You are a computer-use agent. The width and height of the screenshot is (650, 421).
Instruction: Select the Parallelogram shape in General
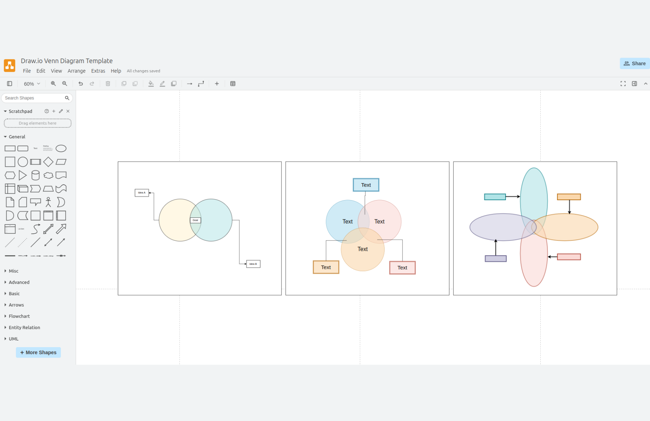(x=61, y=162)
